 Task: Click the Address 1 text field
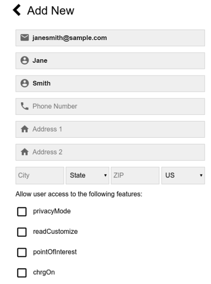coord(110,129)
